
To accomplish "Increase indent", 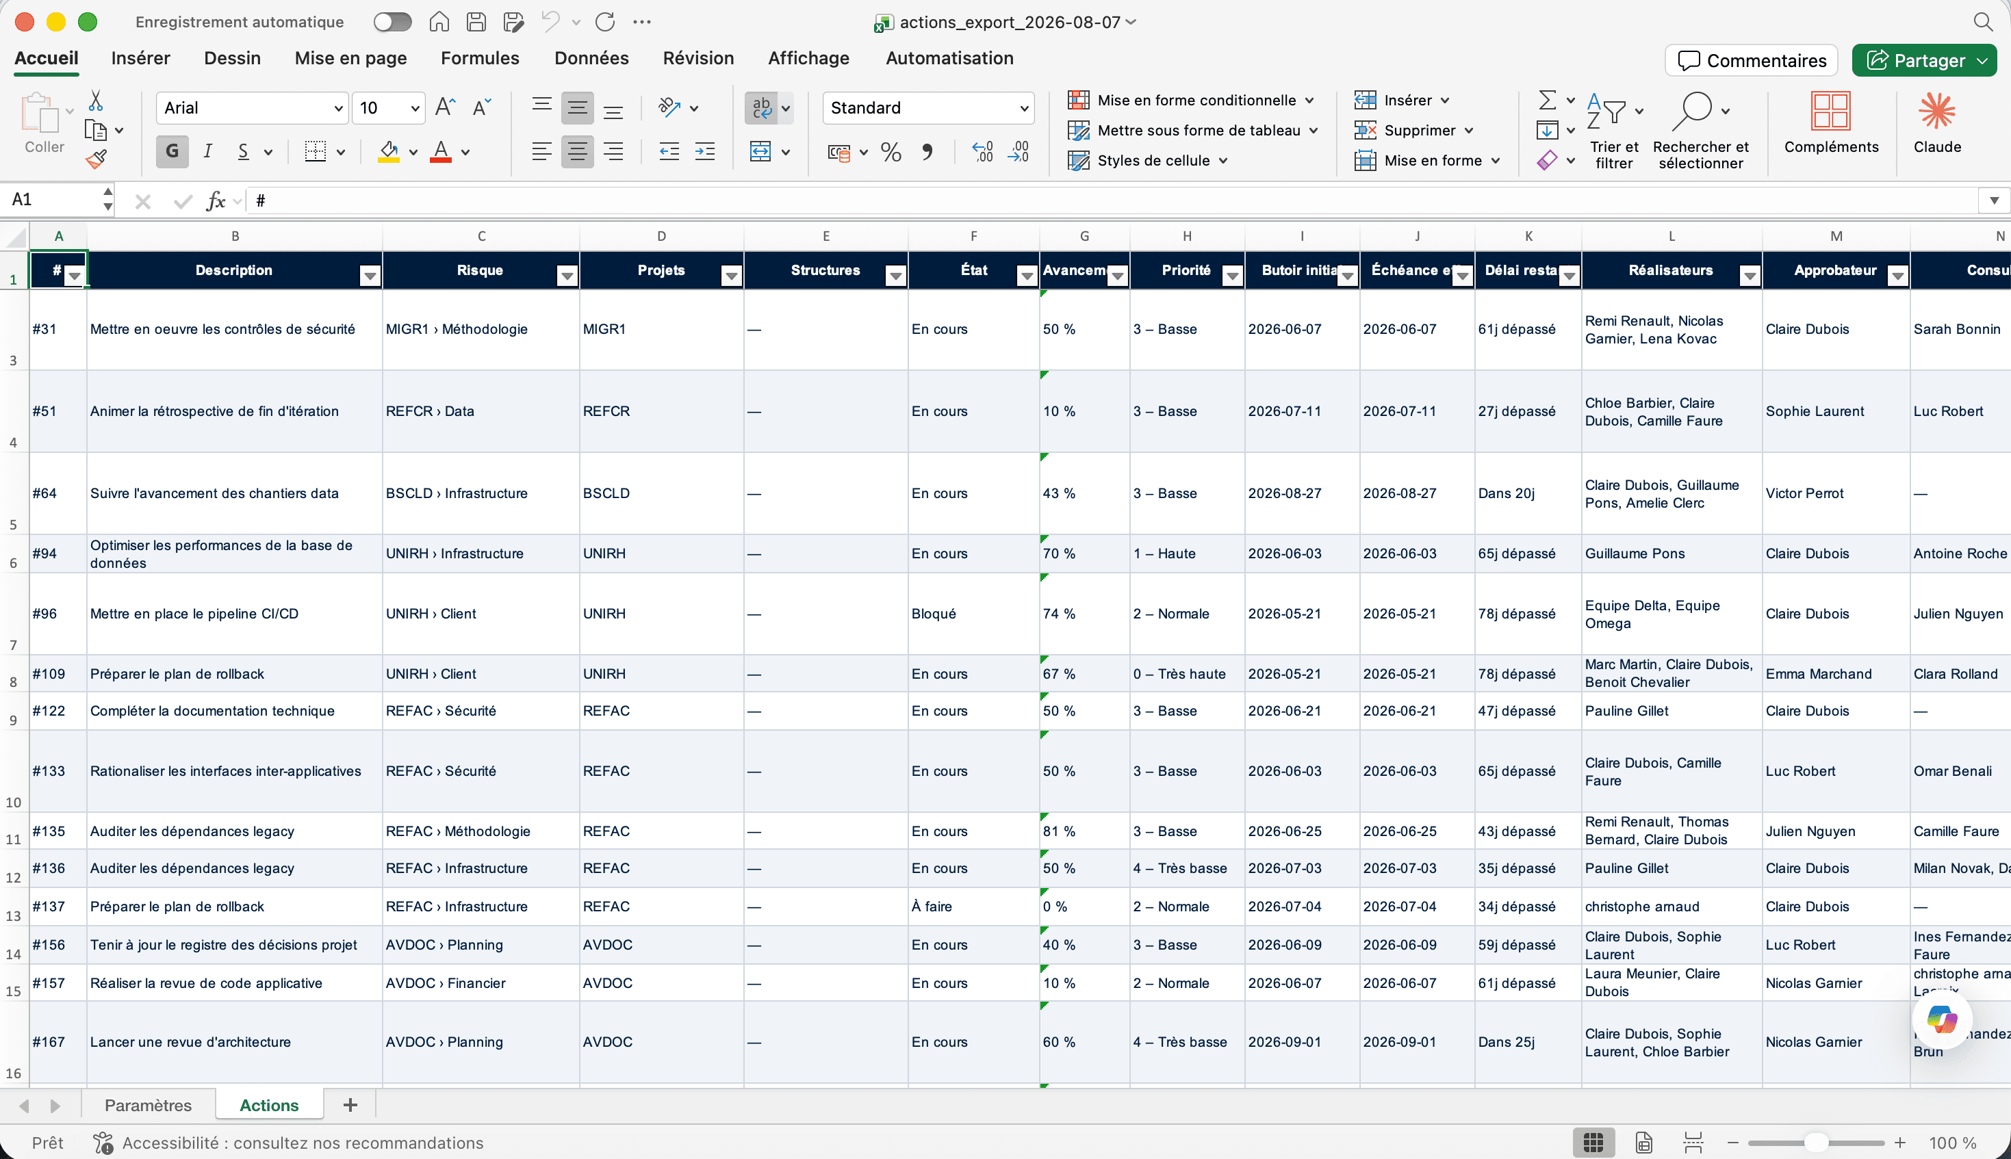I will [704, 151].
